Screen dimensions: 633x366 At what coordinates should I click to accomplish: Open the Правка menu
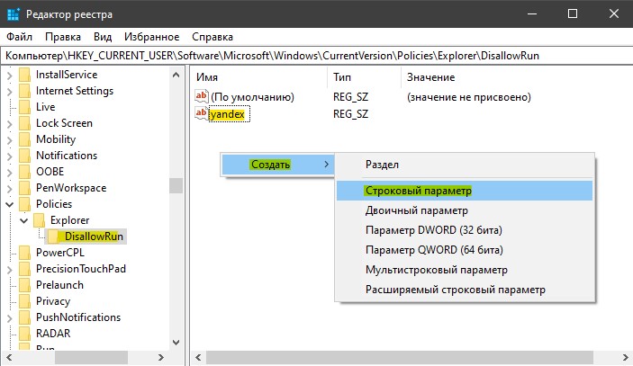62,37
